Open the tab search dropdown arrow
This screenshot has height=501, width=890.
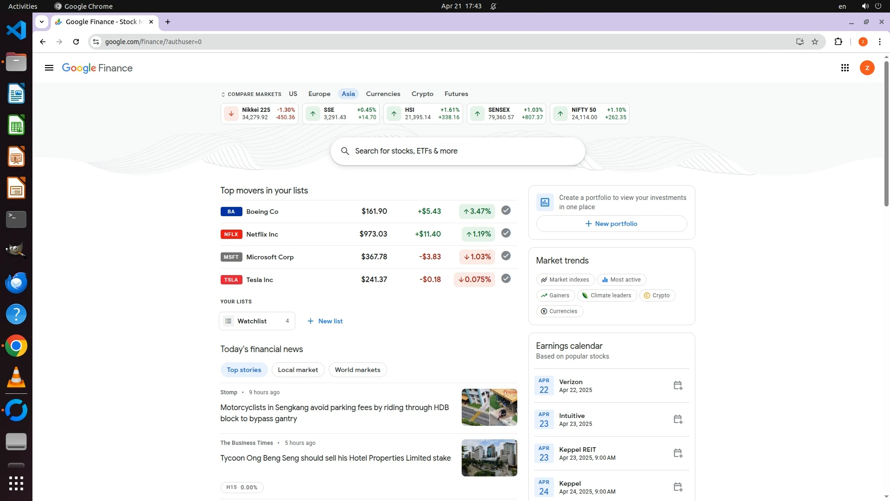click(42, 22)
